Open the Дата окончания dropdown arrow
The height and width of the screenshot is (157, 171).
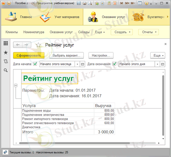[x=157, y=64]
